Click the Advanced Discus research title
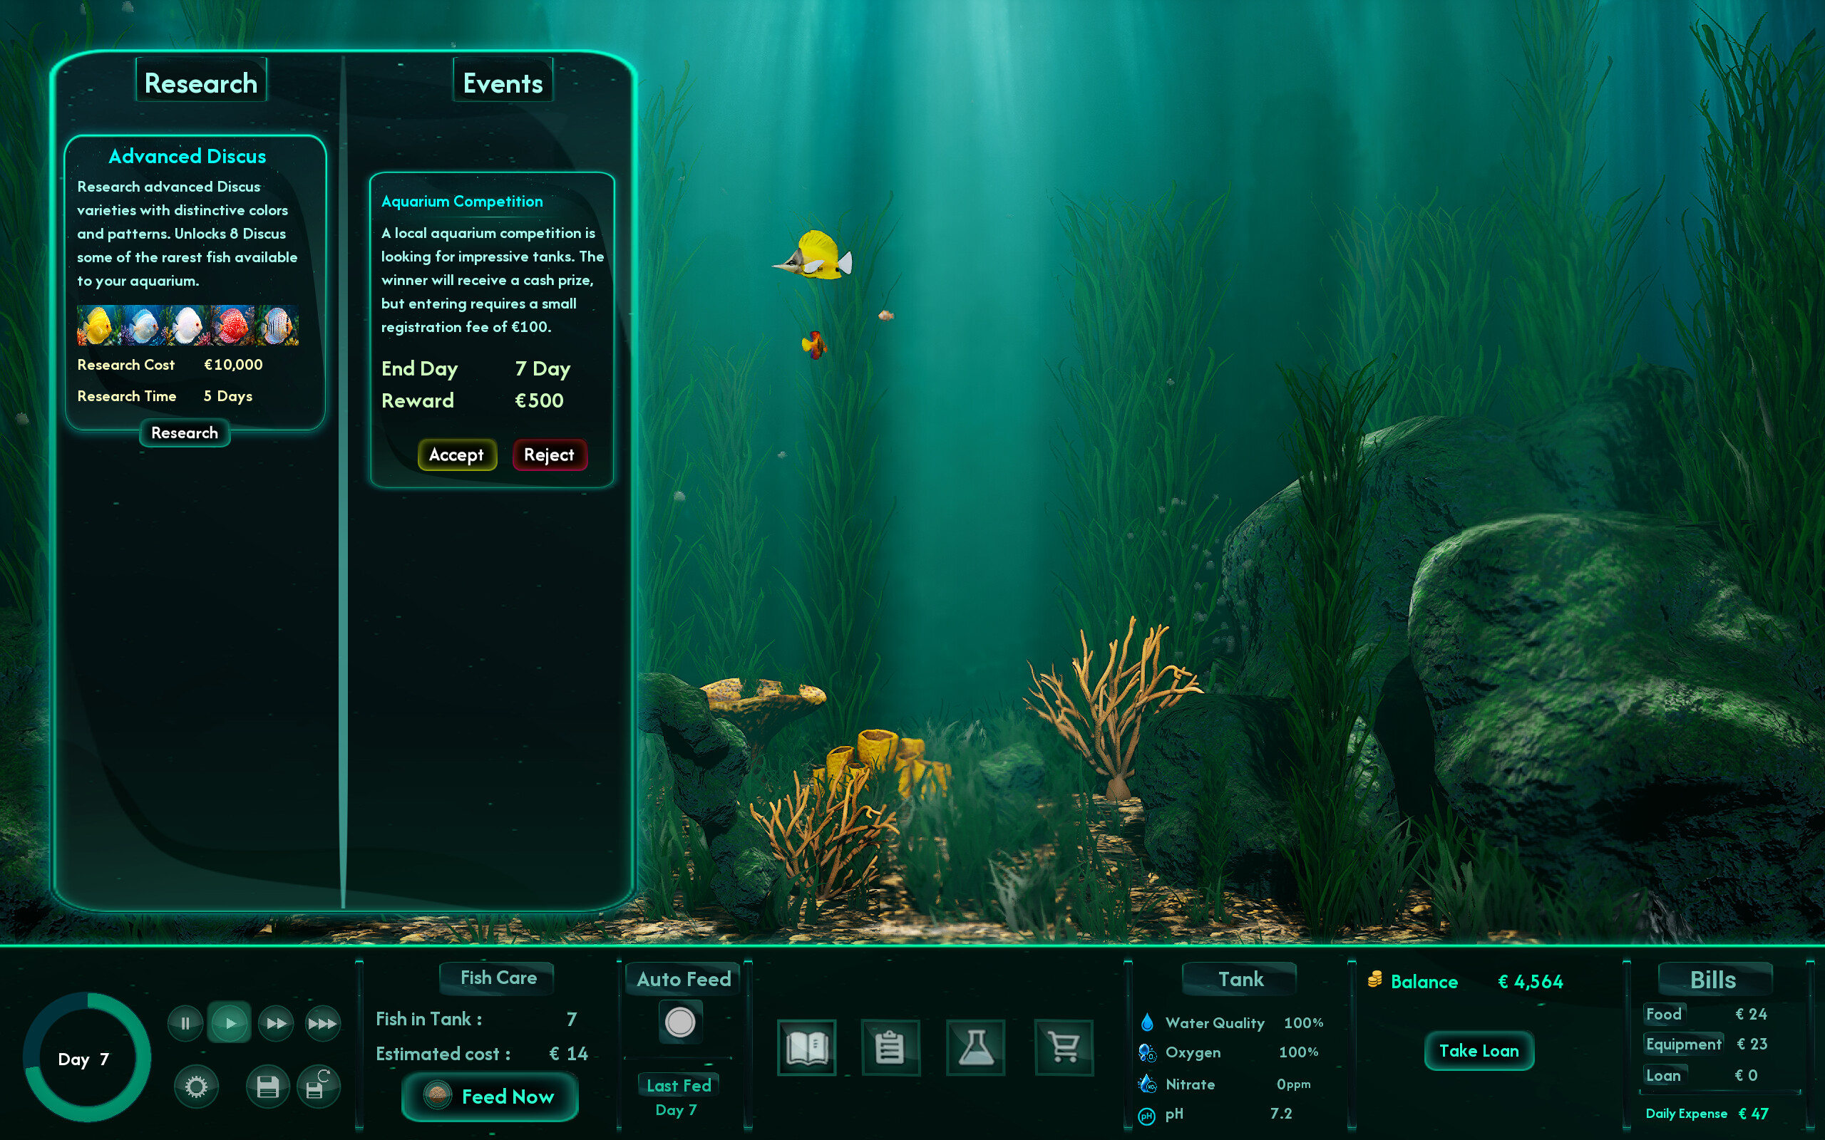1825x1140 pixels. coord(187,156)
